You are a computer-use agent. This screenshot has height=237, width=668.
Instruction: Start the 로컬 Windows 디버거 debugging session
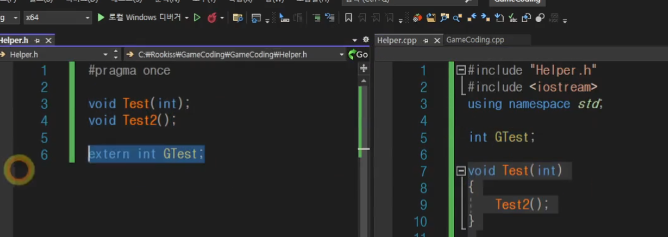[141, 17]
